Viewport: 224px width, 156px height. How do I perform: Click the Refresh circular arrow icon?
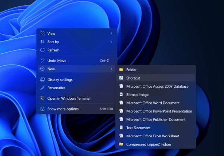click(43, 50)
